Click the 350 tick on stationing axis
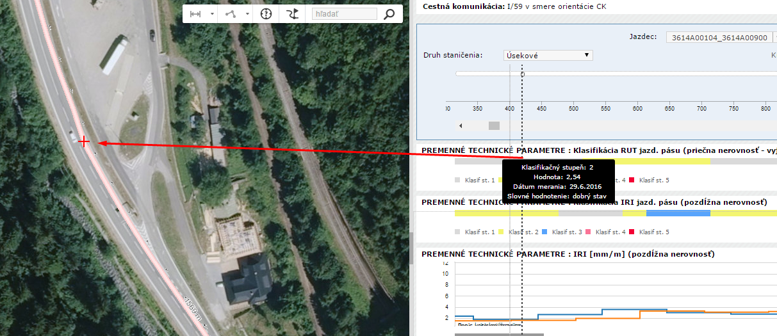This screenshot has width=777, height=336. pos(477,109)
